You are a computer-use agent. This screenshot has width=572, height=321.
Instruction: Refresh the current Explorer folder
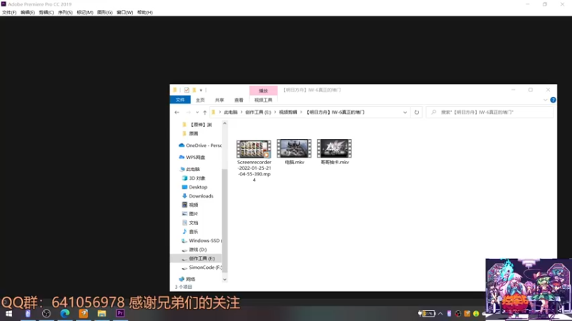(417, 113)
